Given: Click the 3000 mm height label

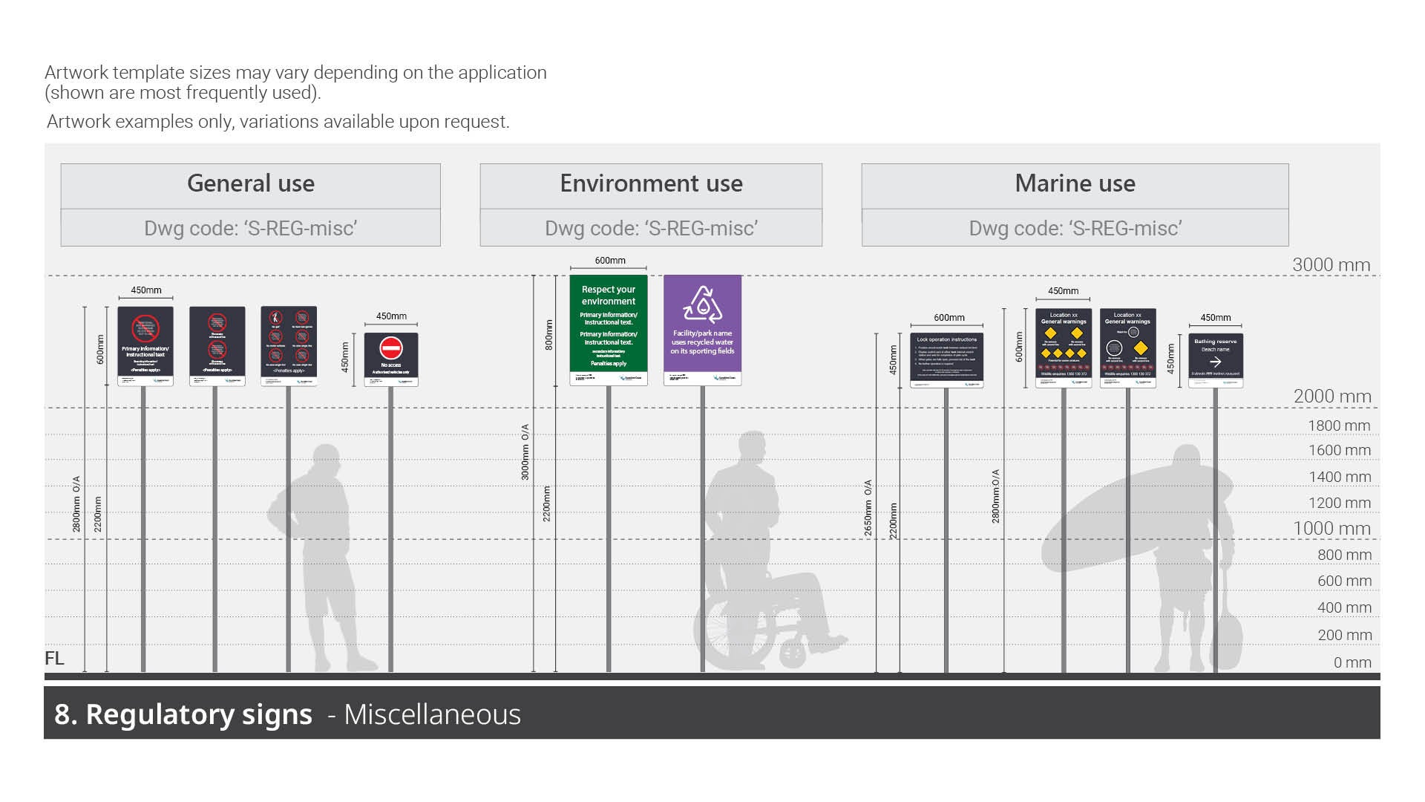Looking at the screenshot, I should [1331, 265].
